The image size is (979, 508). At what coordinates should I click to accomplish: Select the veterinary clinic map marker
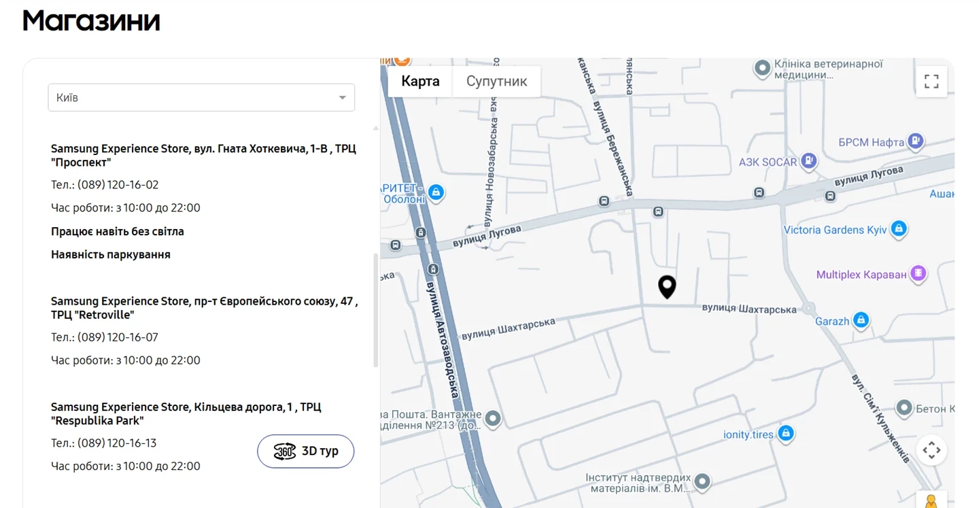(763, 68)
